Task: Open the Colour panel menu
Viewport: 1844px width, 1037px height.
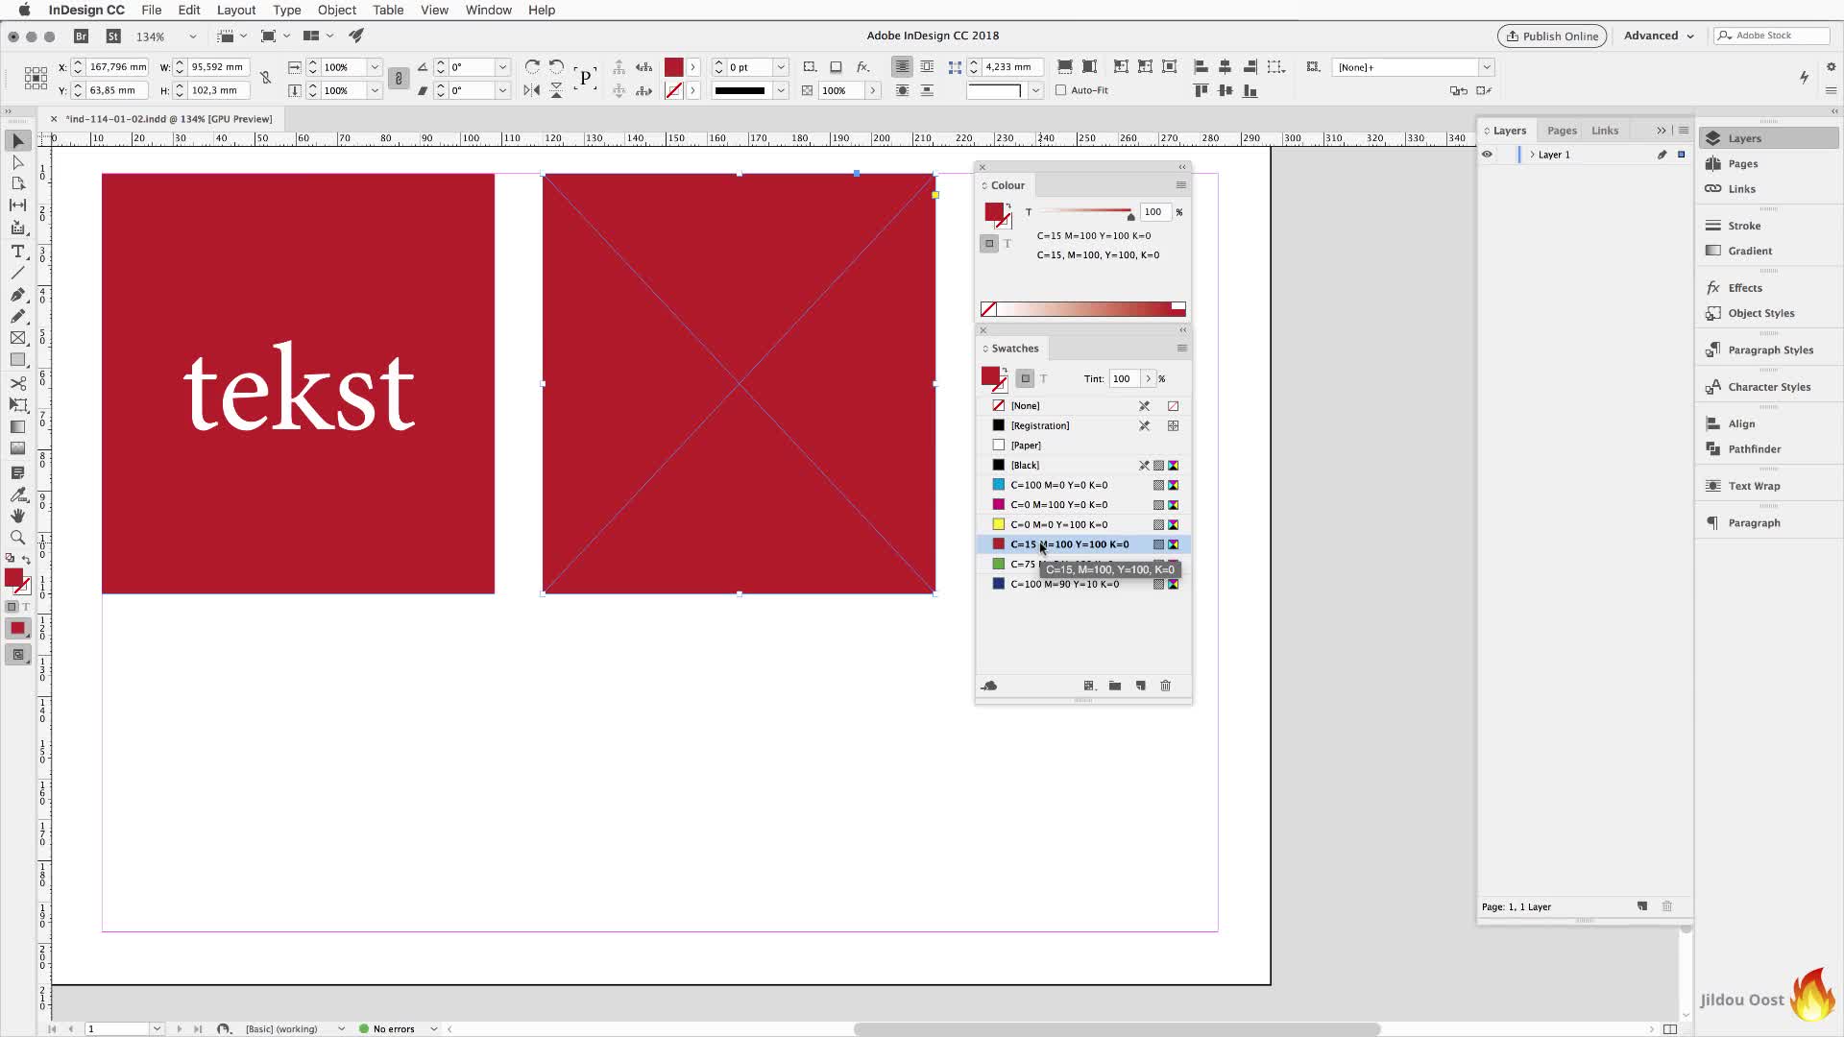Action: pos(1181,185)
